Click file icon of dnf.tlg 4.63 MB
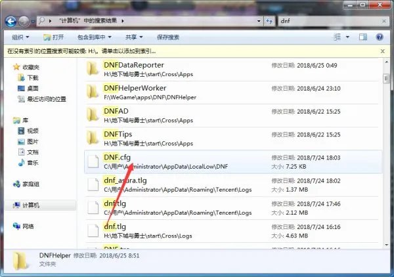The image size is (394, 277). [x=93, y=230]
